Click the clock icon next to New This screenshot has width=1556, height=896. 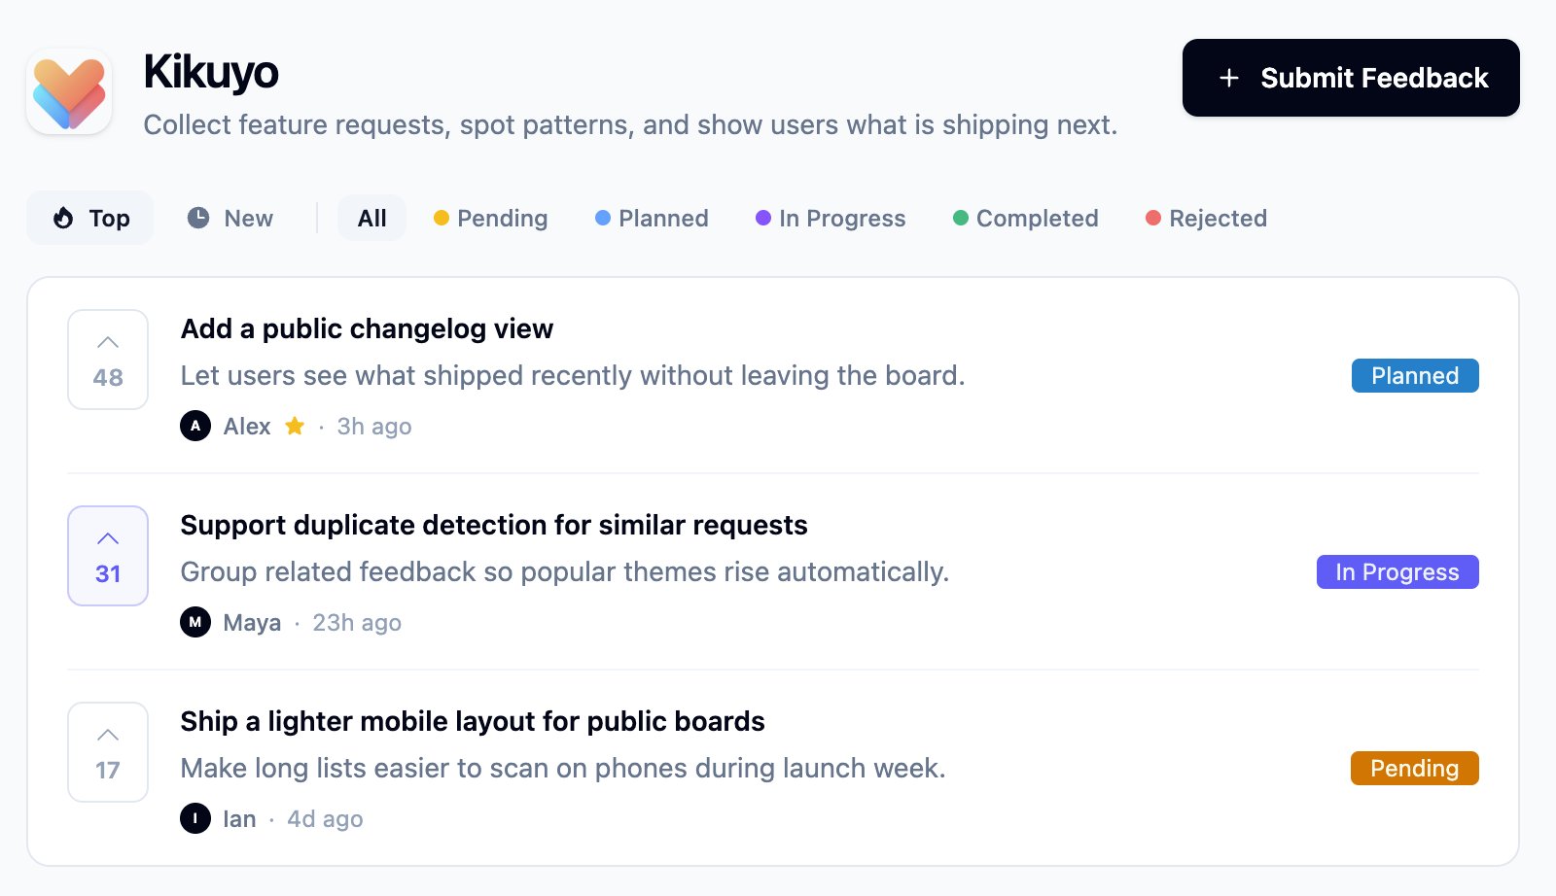coord(197,218)
